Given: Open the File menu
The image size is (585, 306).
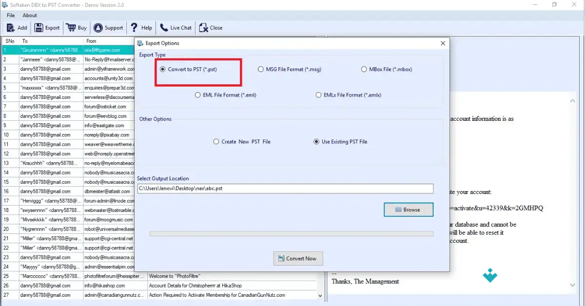Looking at the screenshot, I should pyautogui.click(x=10, y=15).
